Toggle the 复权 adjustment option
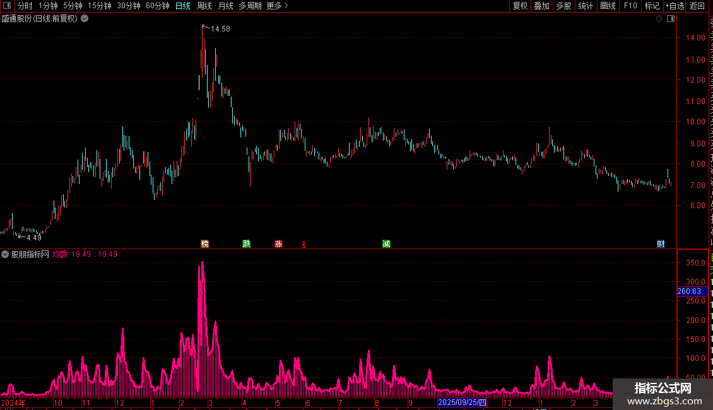The image size is (713, 410). coord(520,6)
